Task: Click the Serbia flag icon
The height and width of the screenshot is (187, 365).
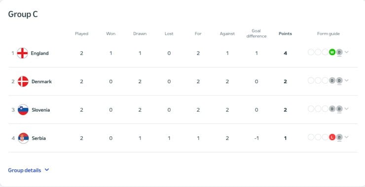Action: tap(23, 138)
